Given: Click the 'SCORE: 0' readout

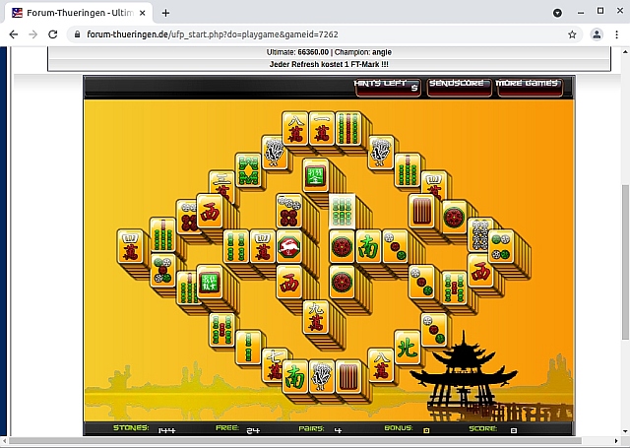Looking at the screenshot, I should pos(492,428).
